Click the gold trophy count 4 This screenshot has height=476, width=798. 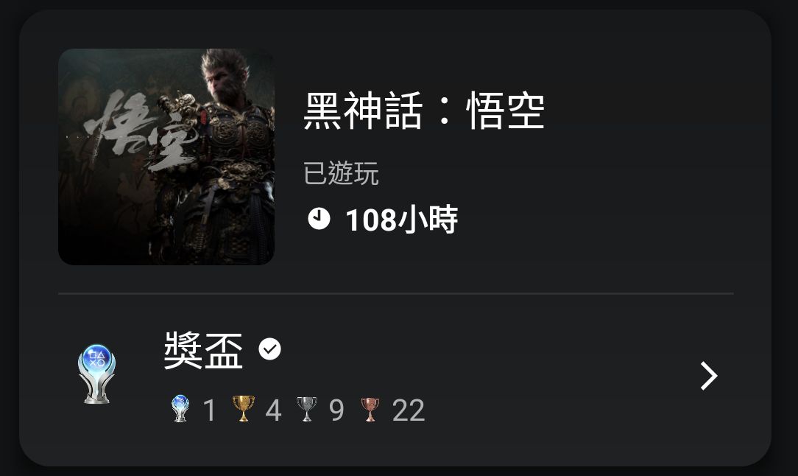coord(273,410)
